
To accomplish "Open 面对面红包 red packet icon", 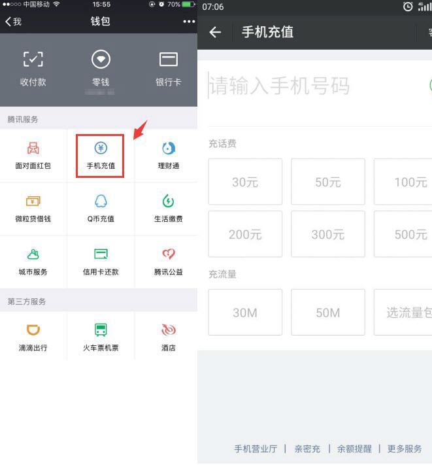I will (x=33, y=148).
